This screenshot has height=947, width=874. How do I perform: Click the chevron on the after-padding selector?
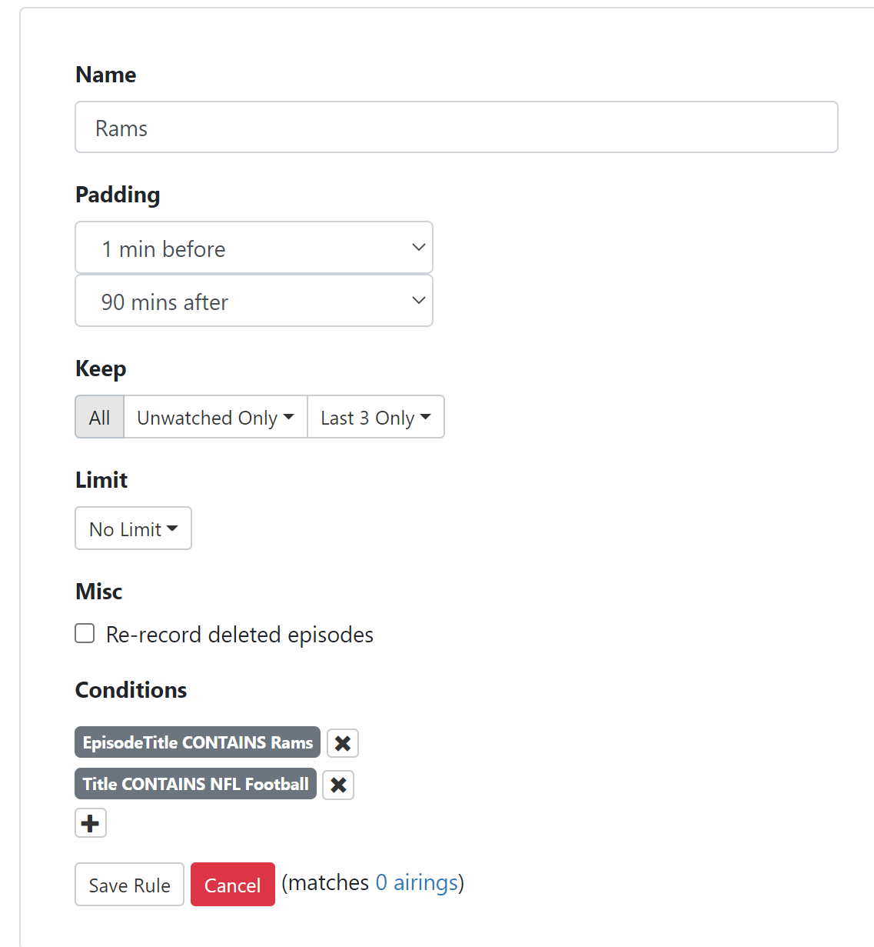click(419, 300)
